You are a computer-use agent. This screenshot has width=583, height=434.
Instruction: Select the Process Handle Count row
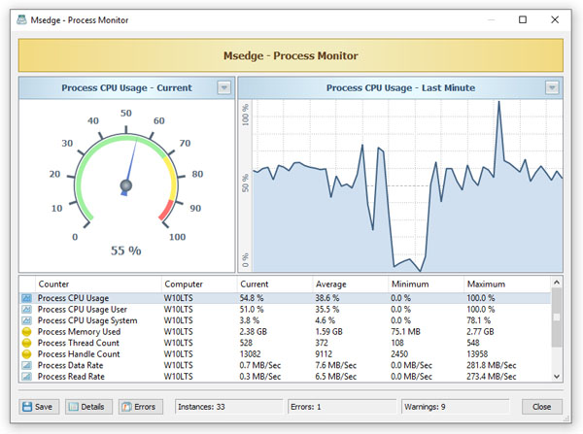pyautogui.click(x=285, y=353)
